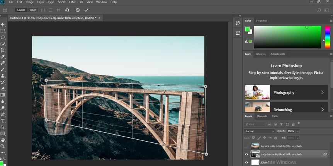Click the vertical hue spectrum slider

(327, 37)
